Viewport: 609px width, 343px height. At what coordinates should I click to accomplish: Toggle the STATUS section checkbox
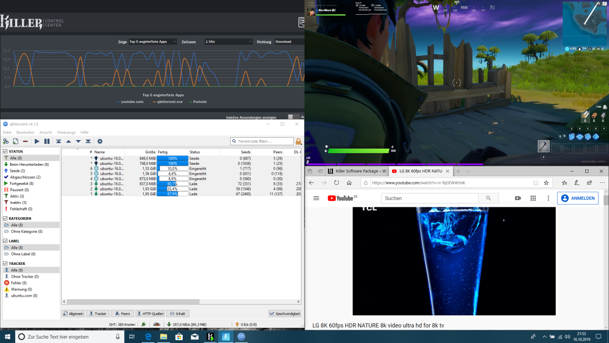(5, 151)
